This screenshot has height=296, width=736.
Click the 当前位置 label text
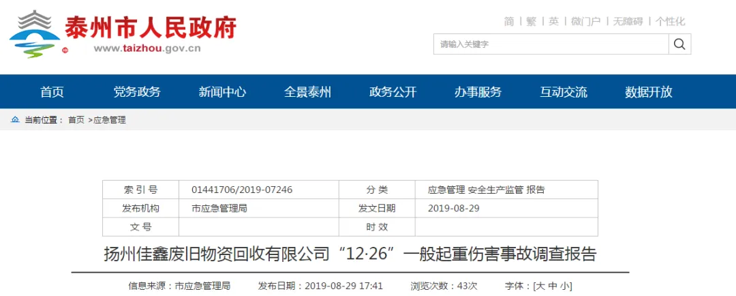point(44,120)
